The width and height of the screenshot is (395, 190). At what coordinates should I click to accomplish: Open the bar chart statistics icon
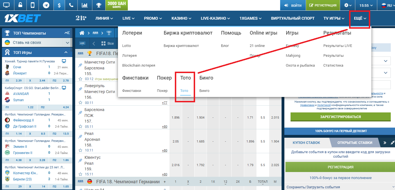(84, 5)
